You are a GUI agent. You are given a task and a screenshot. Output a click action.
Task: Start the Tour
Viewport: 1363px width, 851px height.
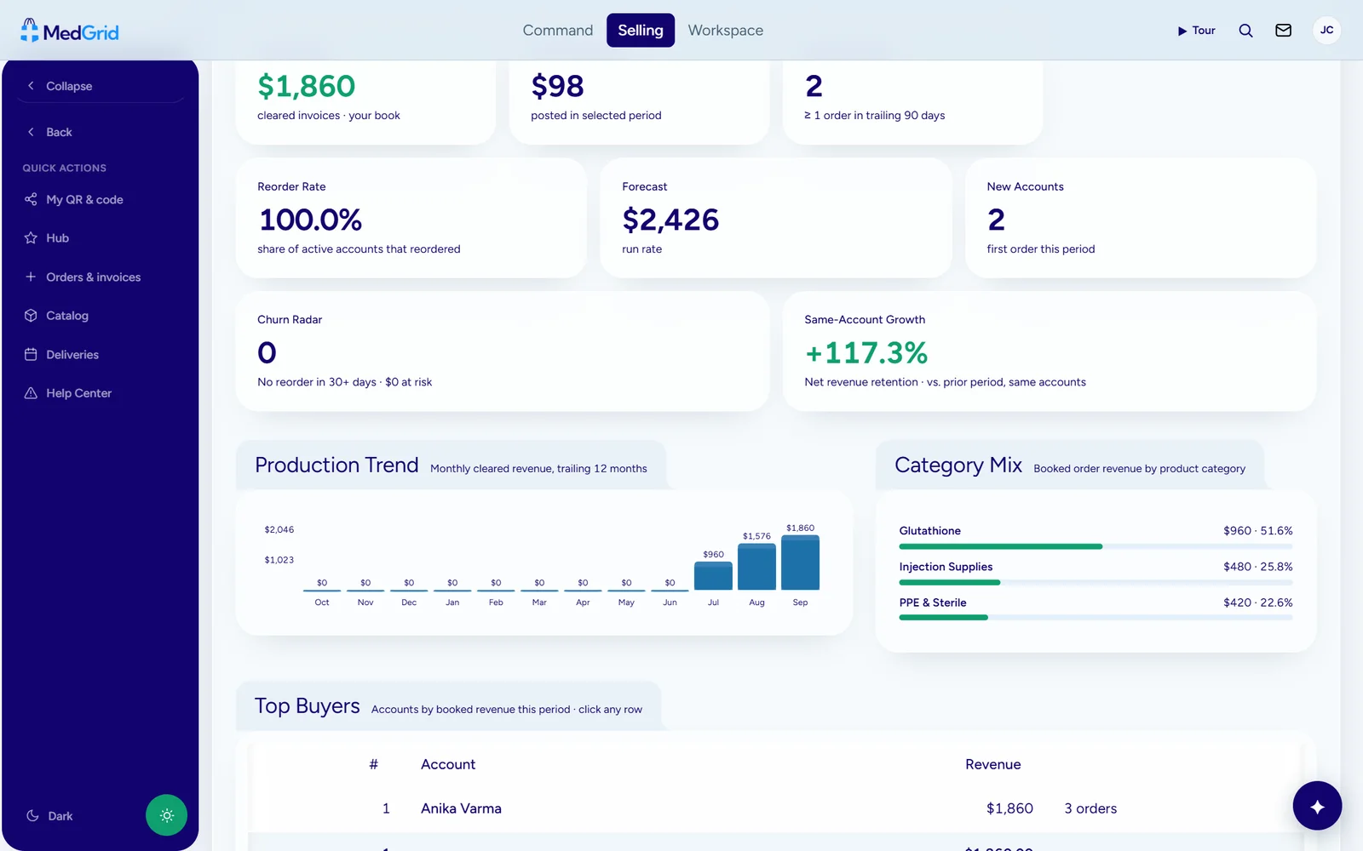[1196, 31]
